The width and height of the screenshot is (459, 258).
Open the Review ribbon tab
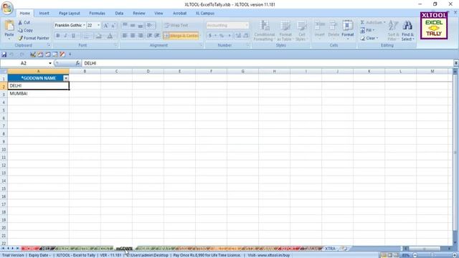138,13
